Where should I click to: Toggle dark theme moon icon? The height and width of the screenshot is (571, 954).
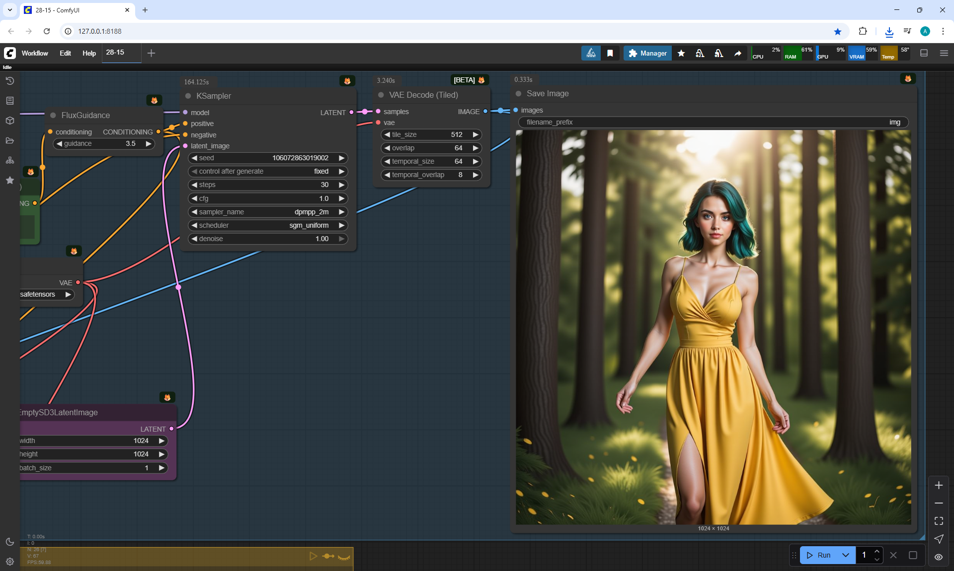tap(10, 542)
